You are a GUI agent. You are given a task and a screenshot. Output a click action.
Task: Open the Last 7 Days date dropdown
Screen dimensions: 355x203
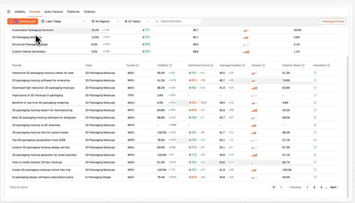64,21
